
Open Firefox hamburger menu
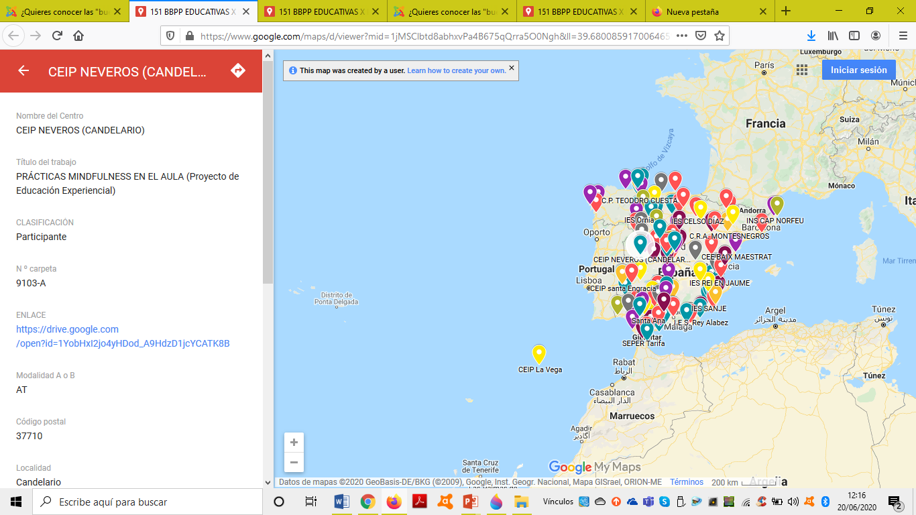click(903, 36)
